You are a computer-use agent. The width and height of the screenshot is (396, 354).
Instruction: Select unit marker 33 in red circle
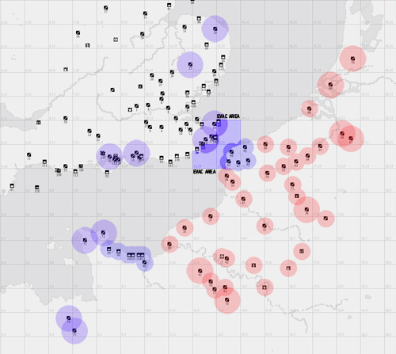[x=265, y=226]
